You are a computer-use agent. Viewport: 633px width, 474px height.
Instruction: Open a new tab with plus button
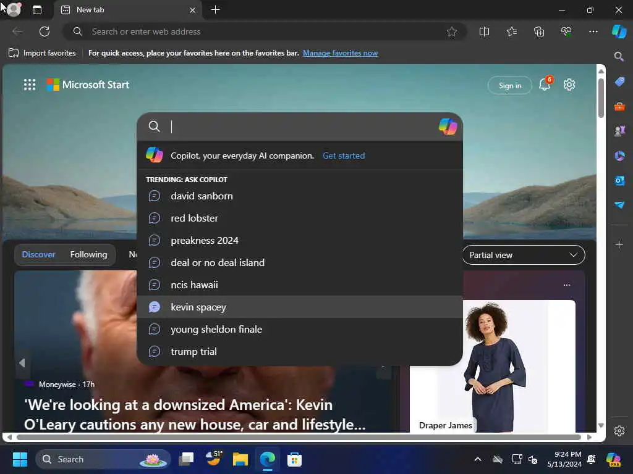(215, 10)
